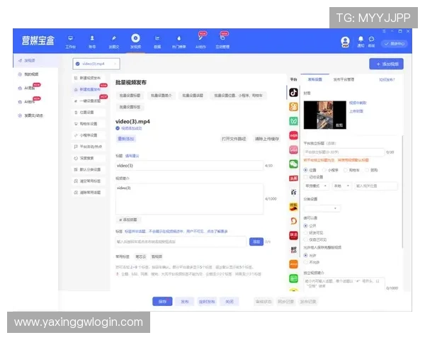425x340 pixels.
Task: Choose the 仅自己可见 visibility radio
Action: pos(306,239)
